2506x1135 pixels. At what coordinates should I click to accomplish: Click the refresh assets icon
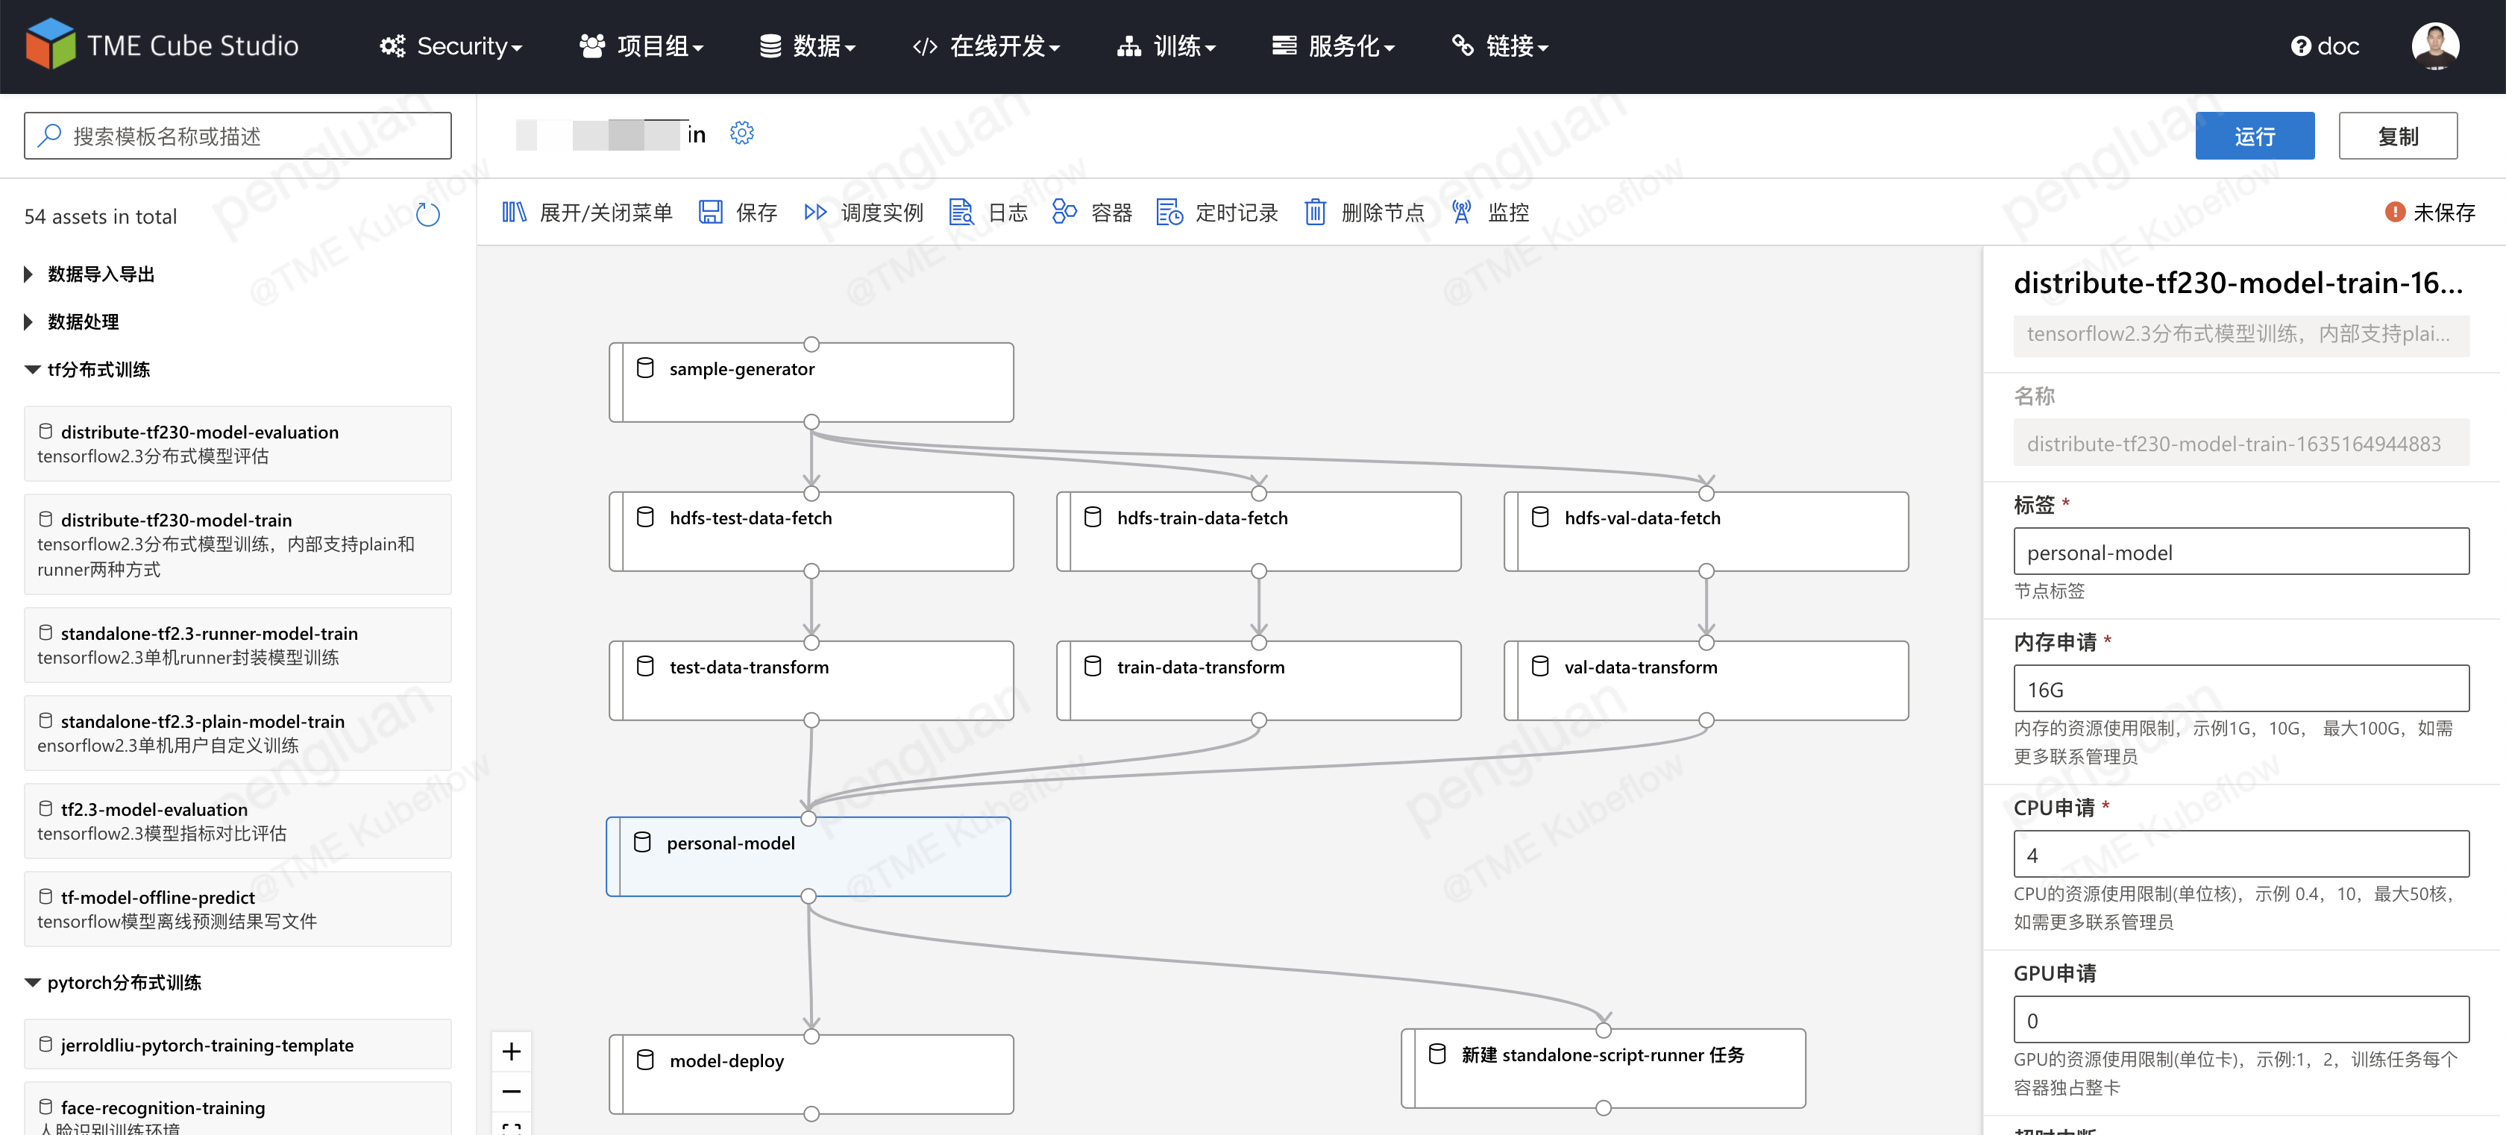point(428,215)
